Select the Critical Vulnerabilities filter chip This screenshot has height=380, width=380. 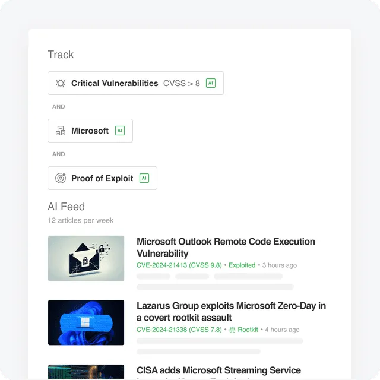pyautogui.click(x=135, y=83)
